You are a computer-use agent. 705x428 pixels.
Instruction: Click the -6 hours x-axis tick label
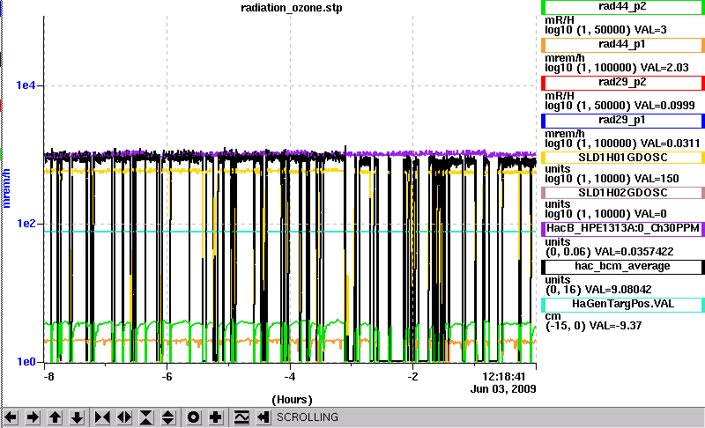coord(167,376)
